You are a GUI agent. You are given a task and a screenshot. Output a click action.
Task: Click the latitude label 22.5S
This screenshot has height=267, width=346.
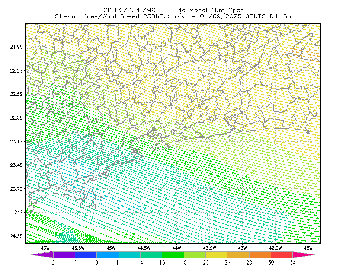[x=16, y=94]
